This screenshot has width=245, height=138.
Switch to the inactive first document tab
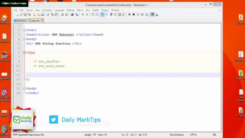20,21
